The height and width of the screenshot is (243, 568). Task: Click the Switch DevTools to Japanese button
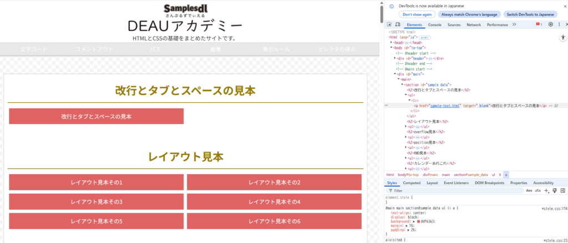530,14
